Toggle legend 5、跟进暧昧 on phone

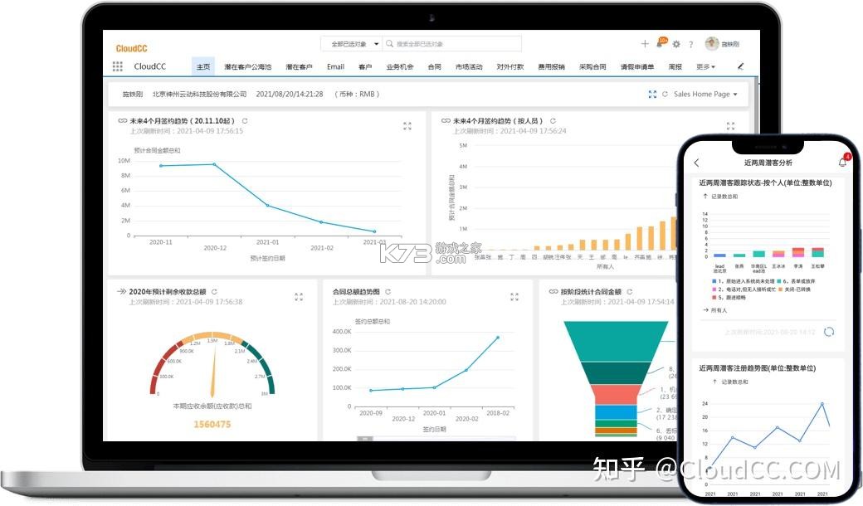[729, 297]
